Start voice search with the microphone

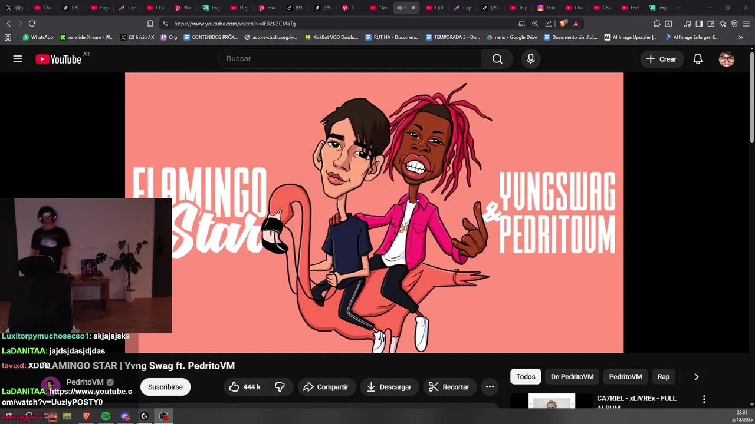pyautogui.click(x=531, y=59)
